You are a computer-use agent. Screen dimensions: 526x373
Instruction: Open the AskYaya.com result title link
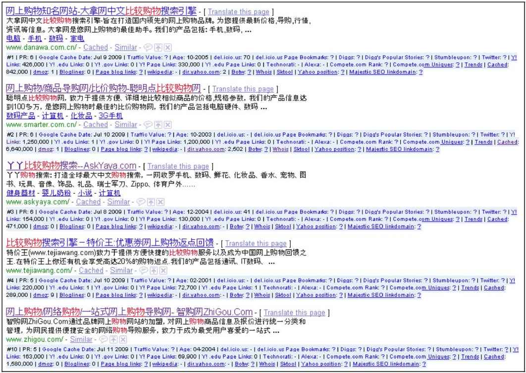(71, 166)
